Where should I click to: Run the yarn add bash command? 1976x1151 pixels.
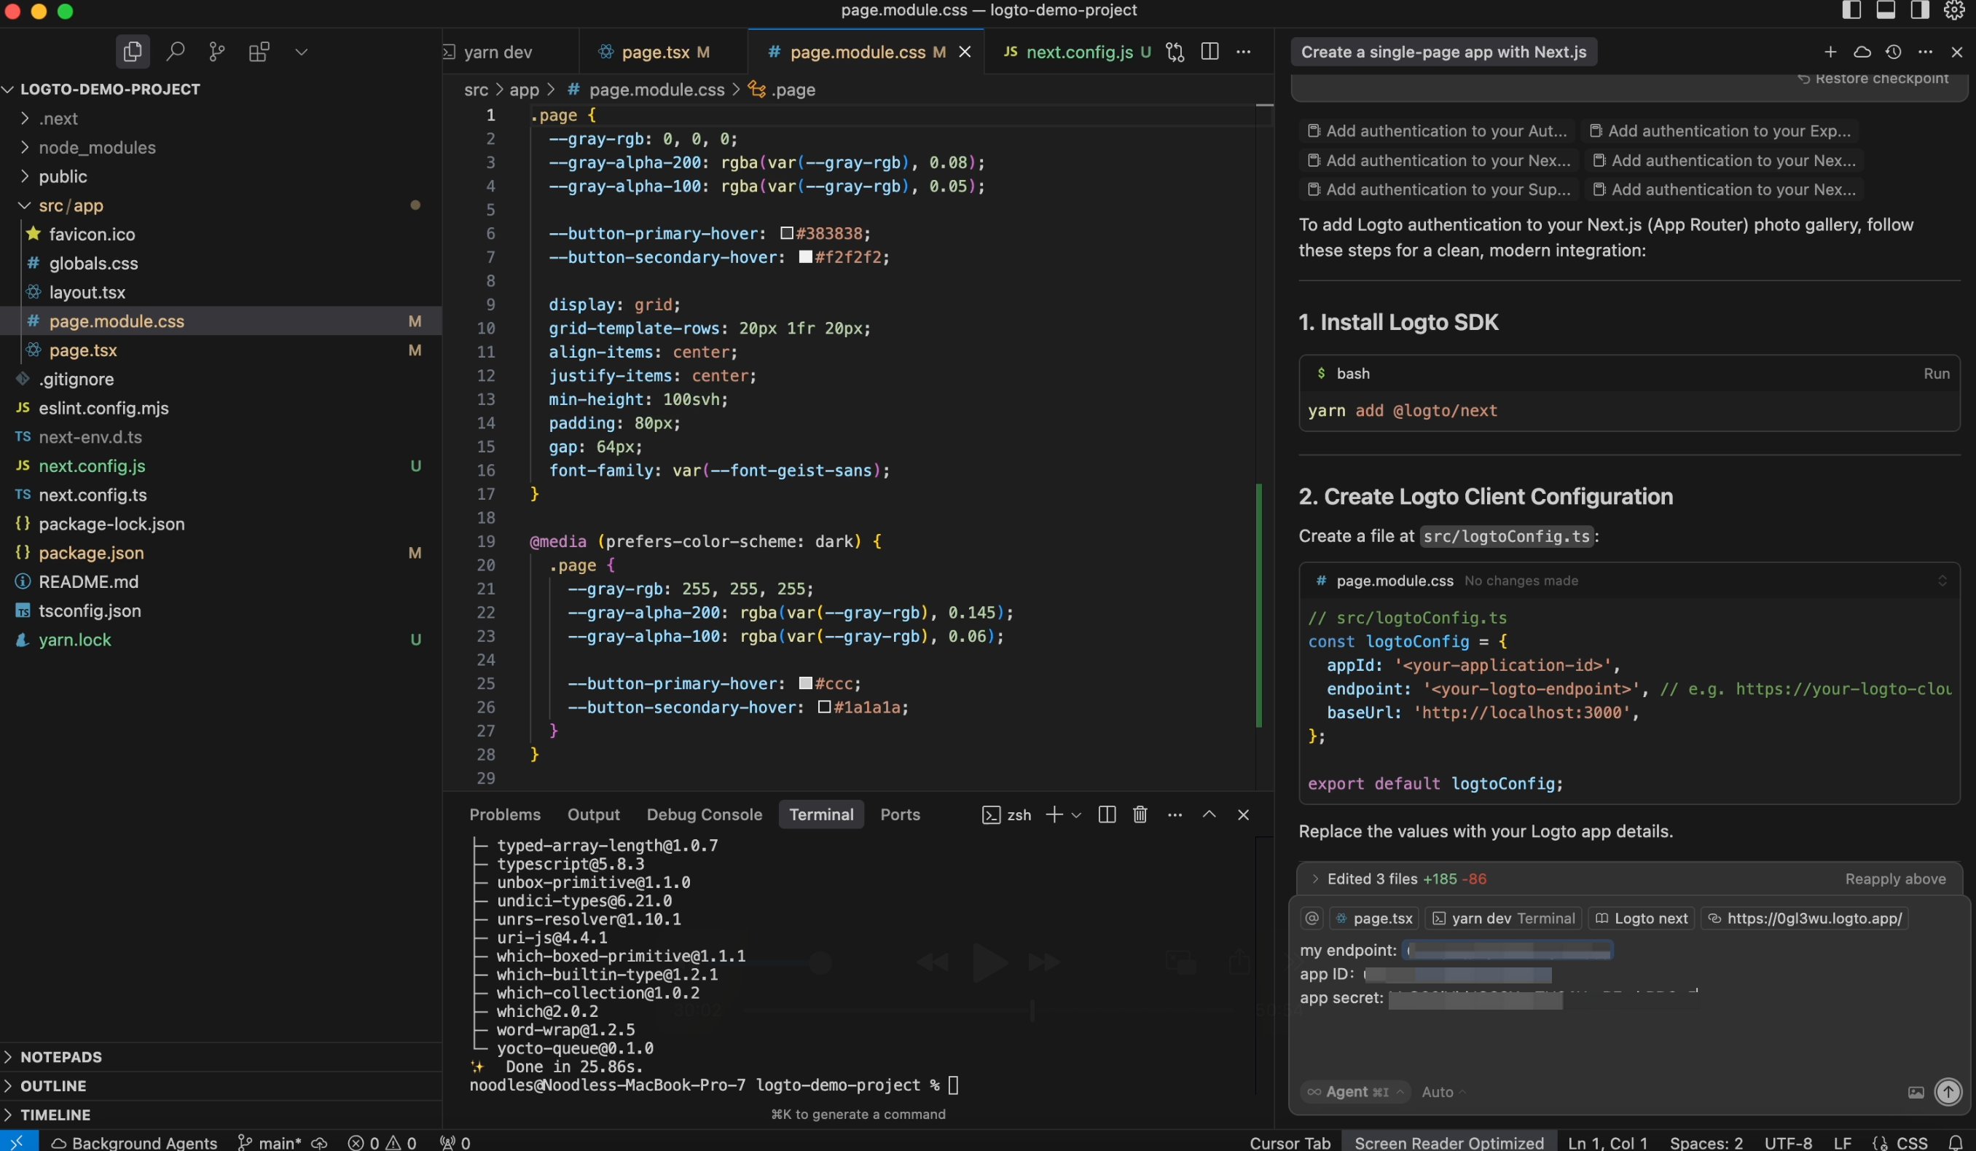pos(1936,374)
